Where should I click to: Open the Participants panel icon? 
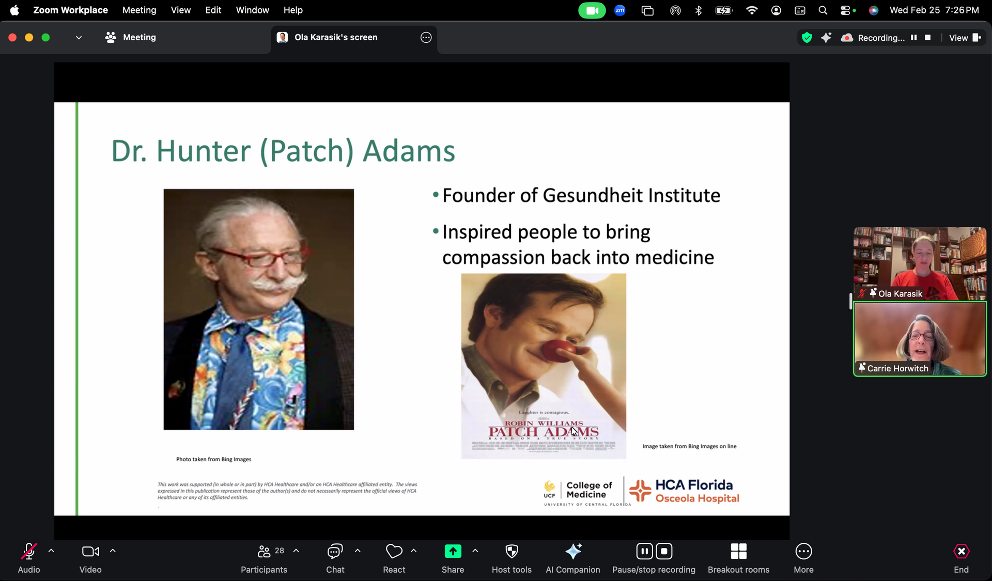[264, 552]
